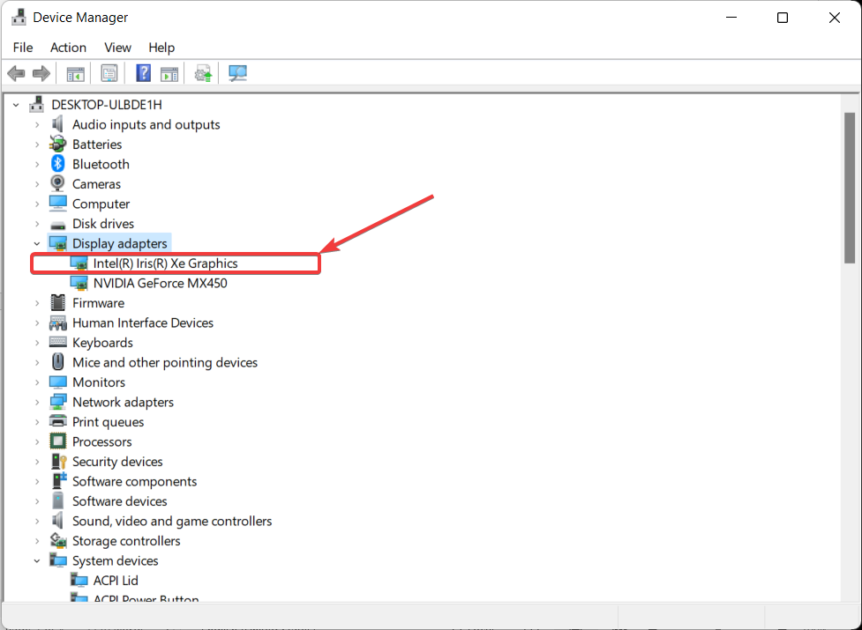862x630 pixels.
Task: Select the Computer category label
Action: [x=101, y=204]
